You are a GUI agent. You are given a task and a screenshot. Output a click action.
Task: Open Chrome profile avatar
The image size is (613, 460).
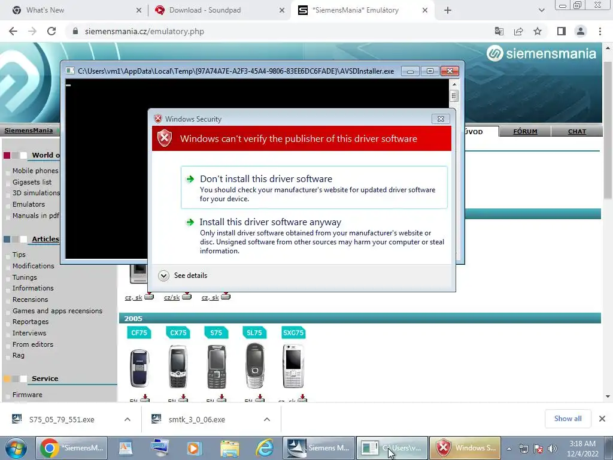(581, 31)
